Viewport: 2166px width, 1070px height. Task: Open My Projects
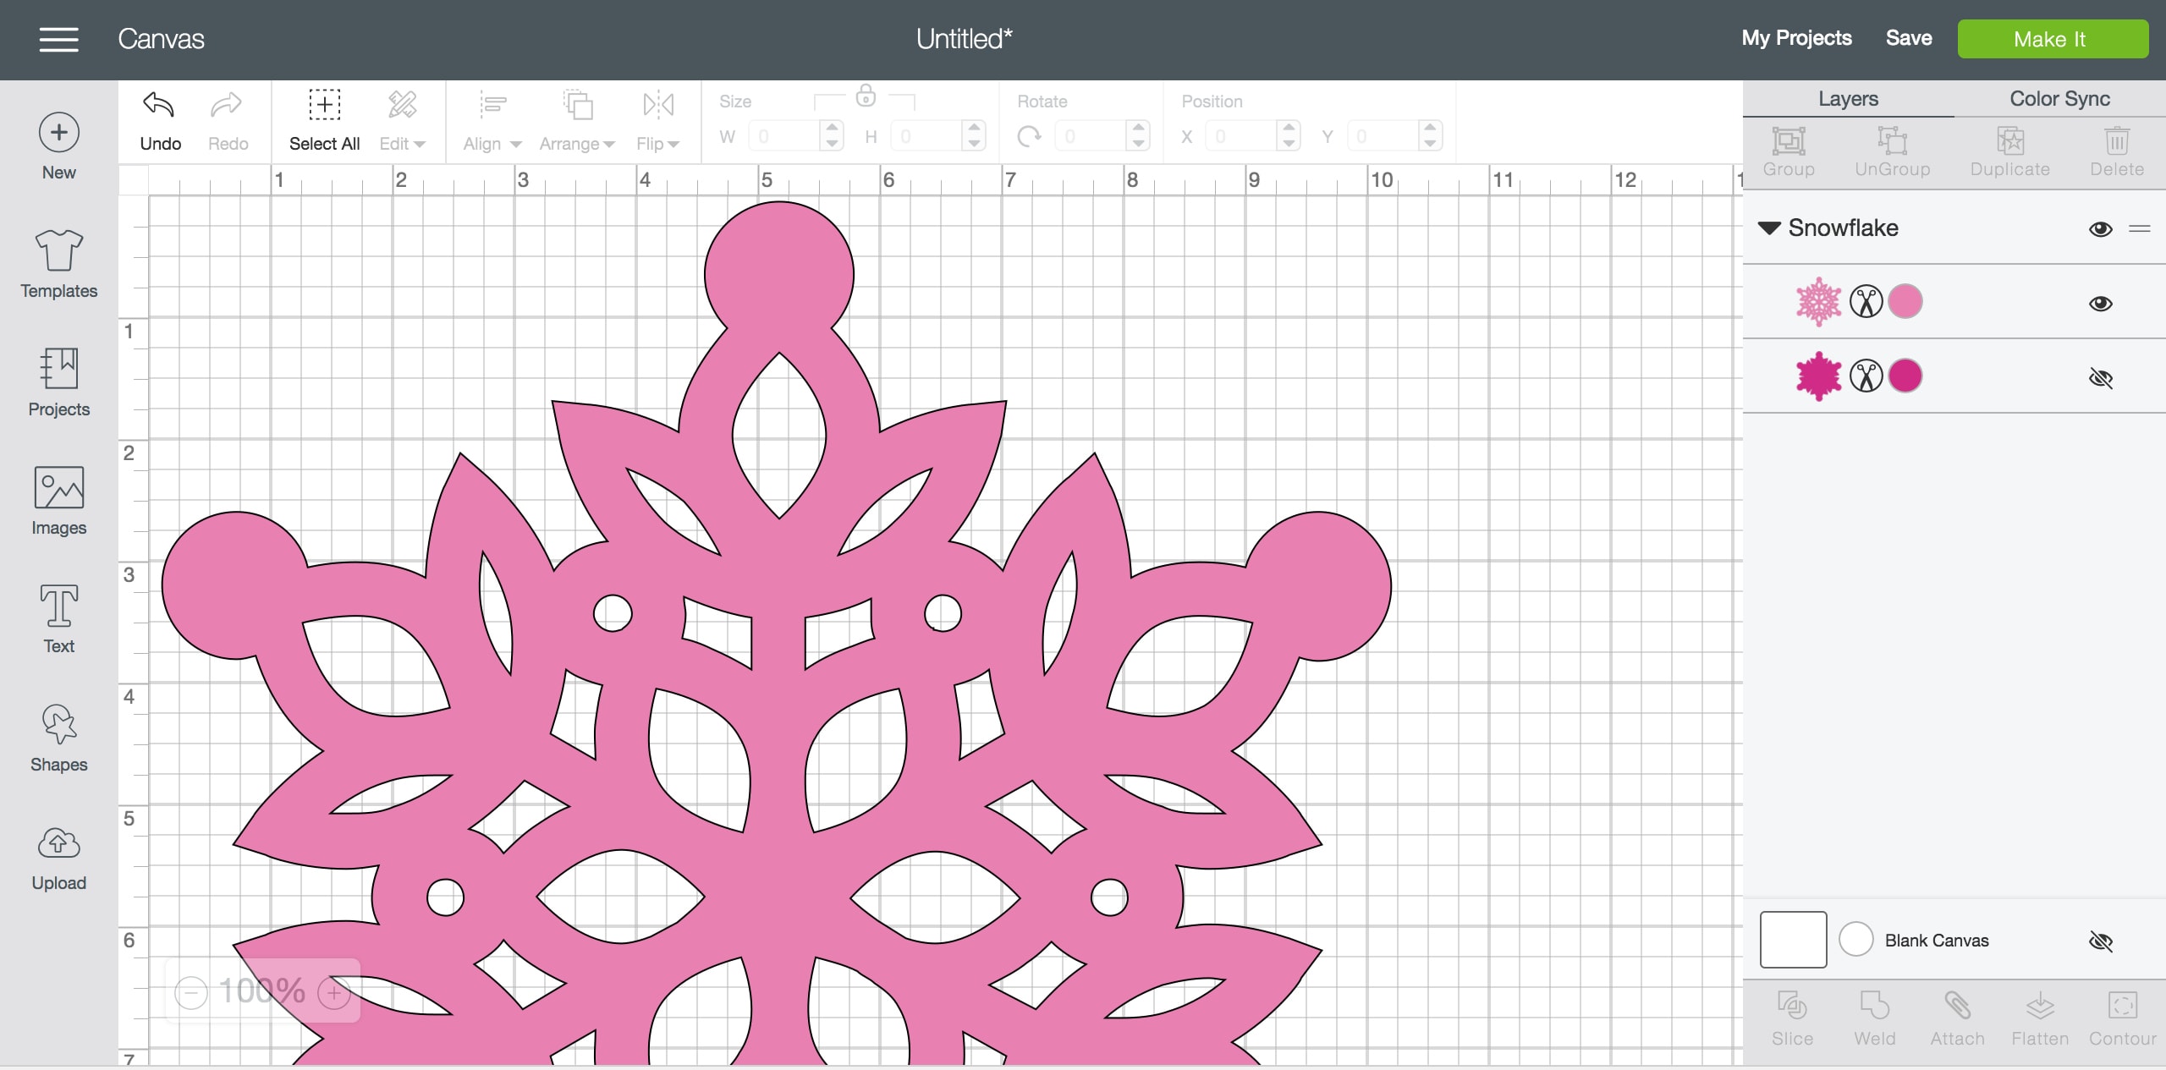click(1796, 38)
